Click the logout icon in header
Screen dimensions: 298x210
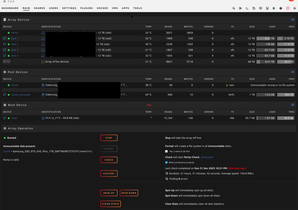click(x=240, y=8)
